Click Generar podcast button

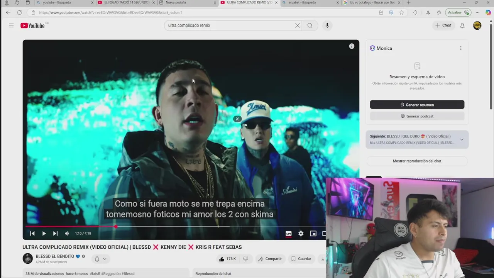point(417,116)
